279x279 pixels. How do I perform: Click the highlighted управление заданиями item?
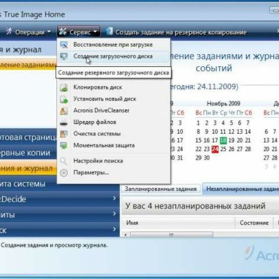tap(28, 65)
